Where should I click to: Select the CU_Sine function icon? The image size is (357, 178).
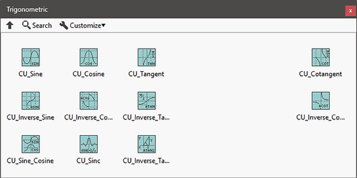coord(31,57)
